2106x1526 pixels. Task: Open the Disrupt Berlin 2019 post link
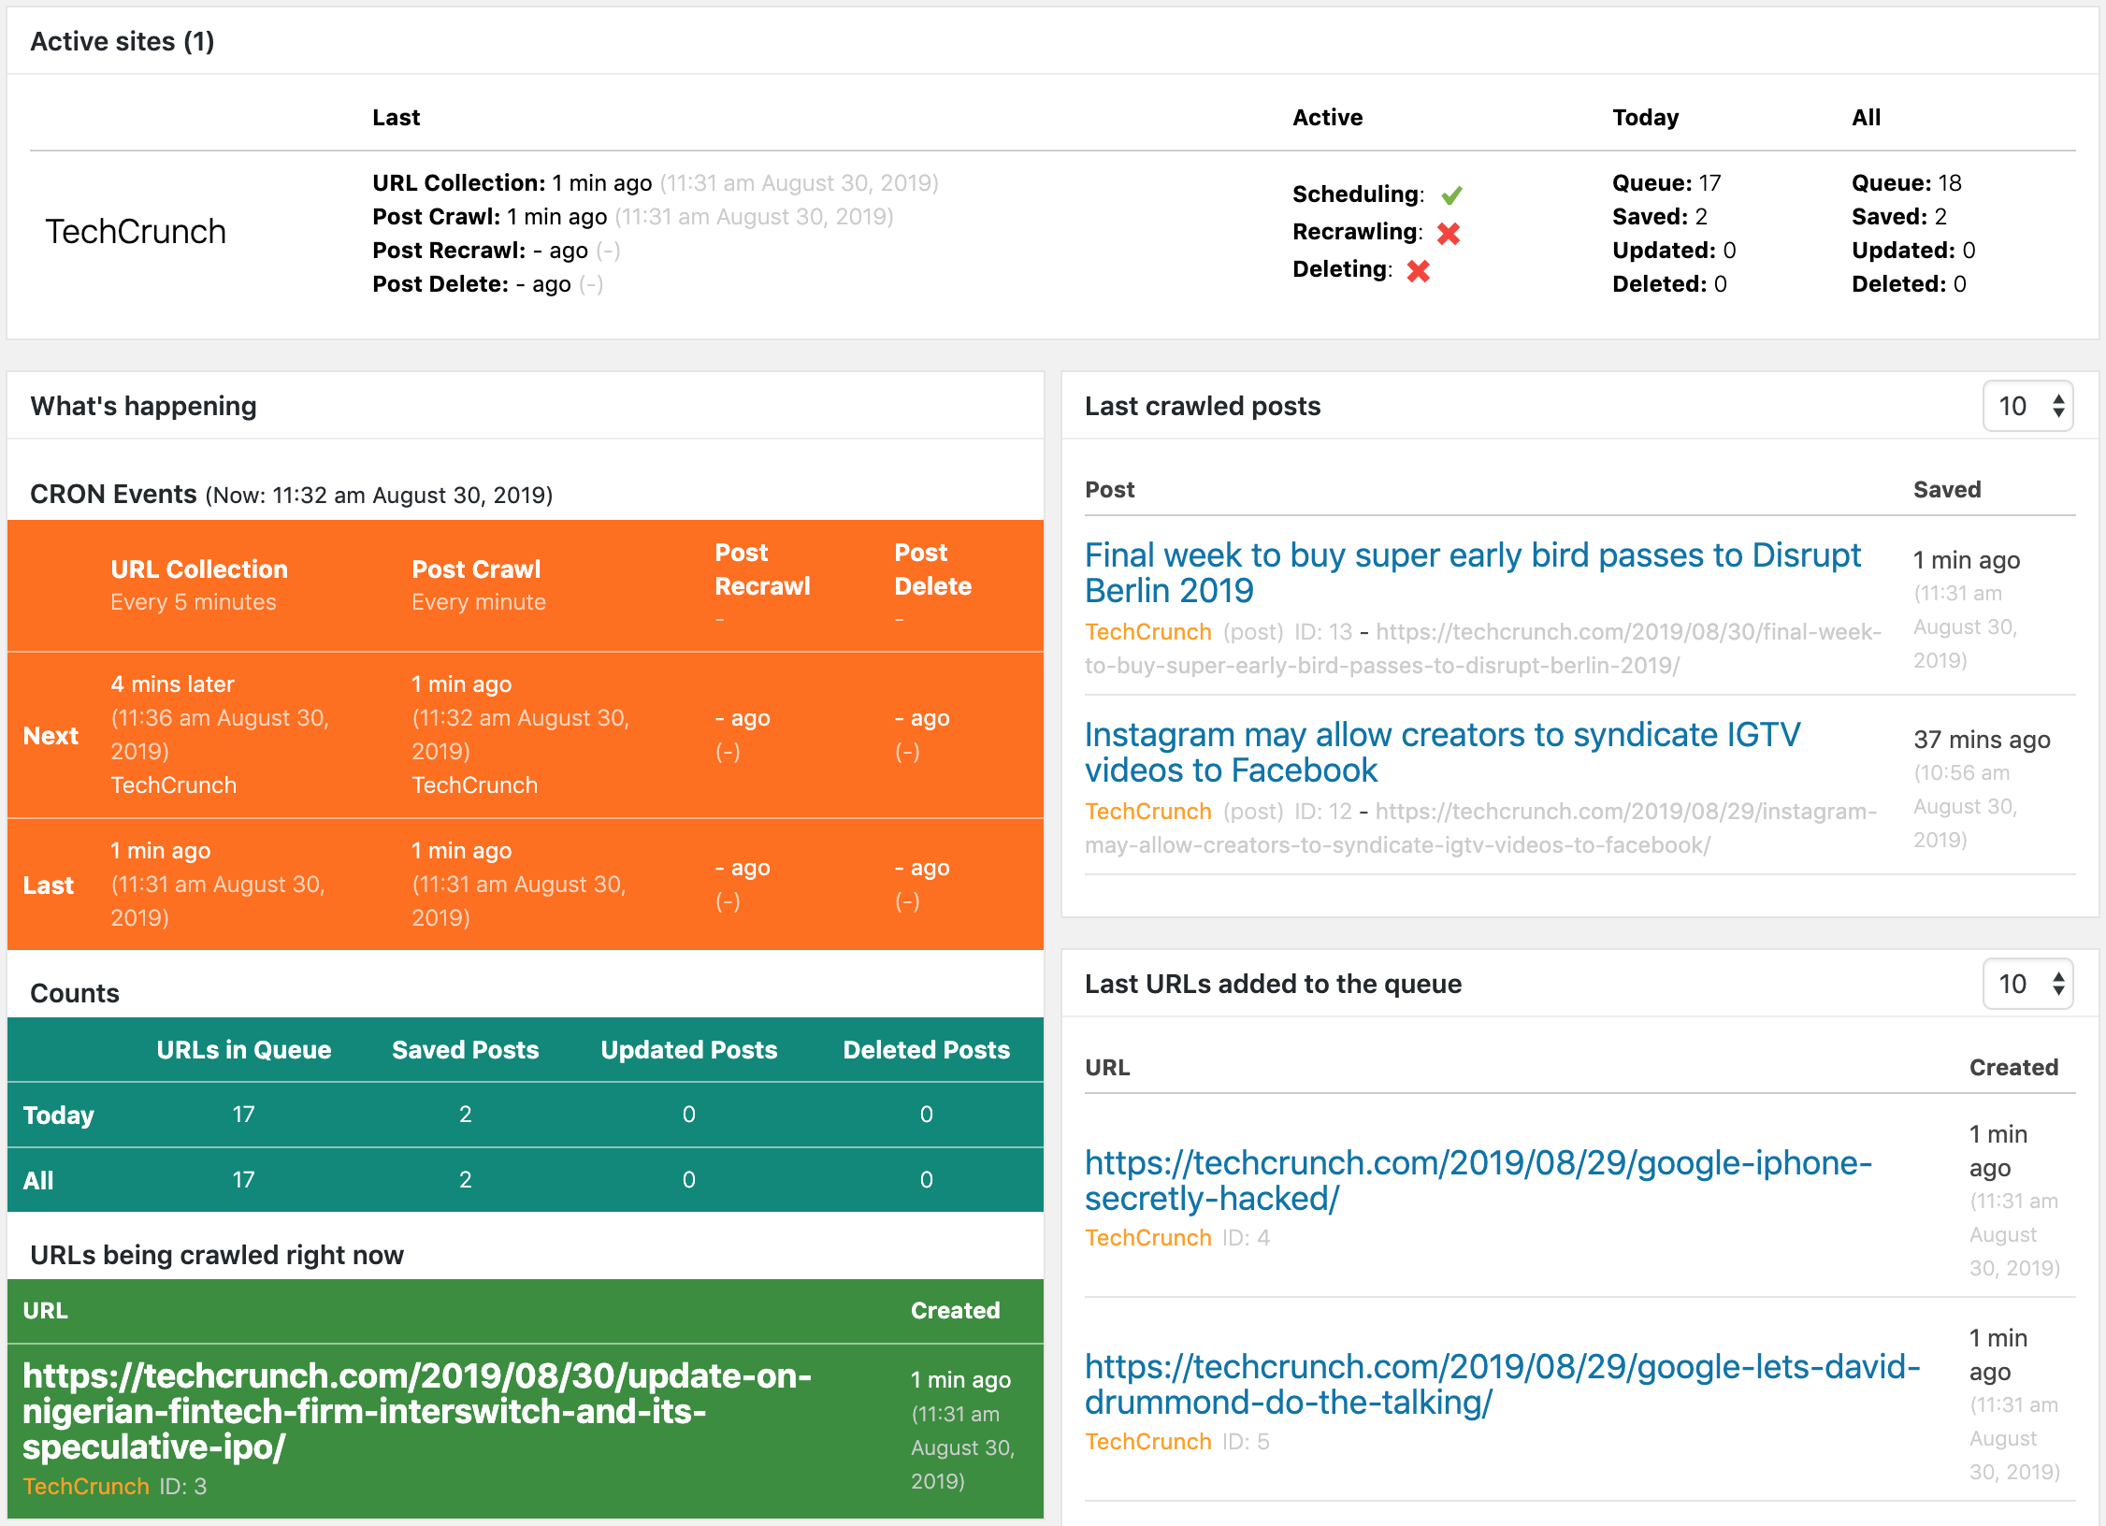[1473, 572]
